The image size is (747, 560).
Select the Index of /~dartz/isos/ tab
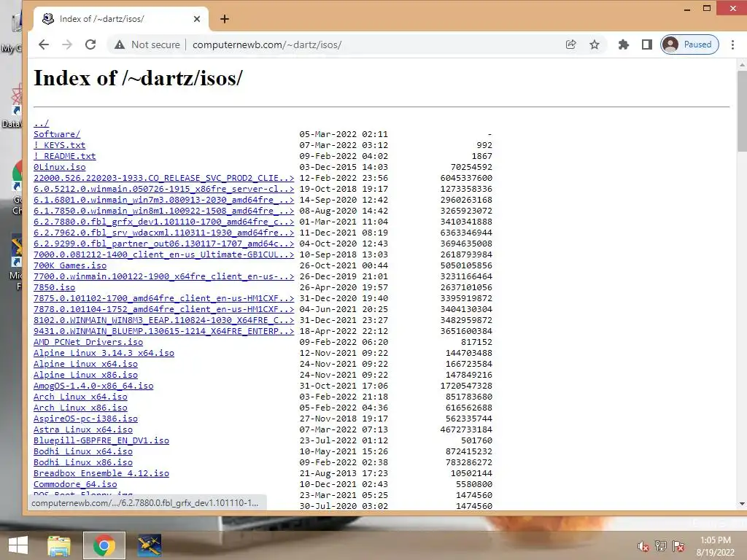(x=121, y=19)
